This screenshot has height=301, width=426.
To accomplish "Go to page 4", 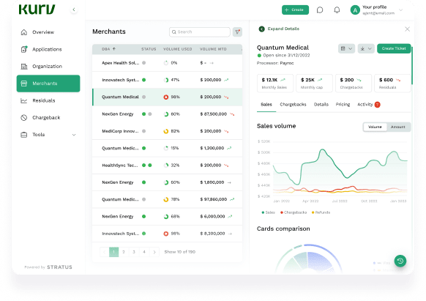I will (x=144, y=252).
